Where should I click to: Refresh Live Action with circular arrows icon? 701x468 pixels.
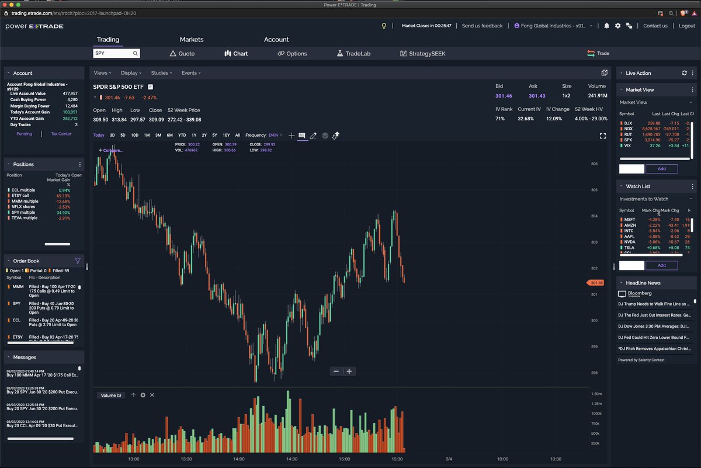pos(684,73)
